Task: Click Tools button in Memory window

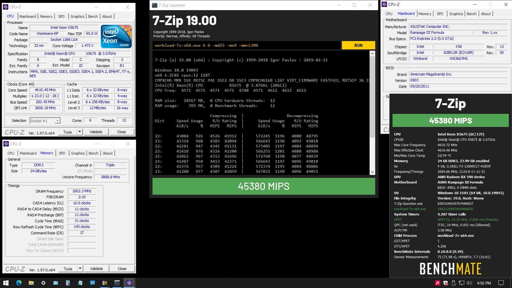Action: pos(68,269)
